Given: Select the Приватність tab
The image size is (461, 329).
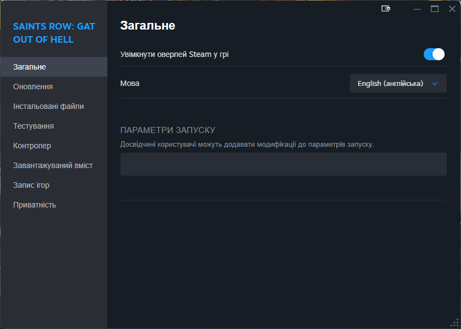Looking at the screenshot, I should point(54,205).
